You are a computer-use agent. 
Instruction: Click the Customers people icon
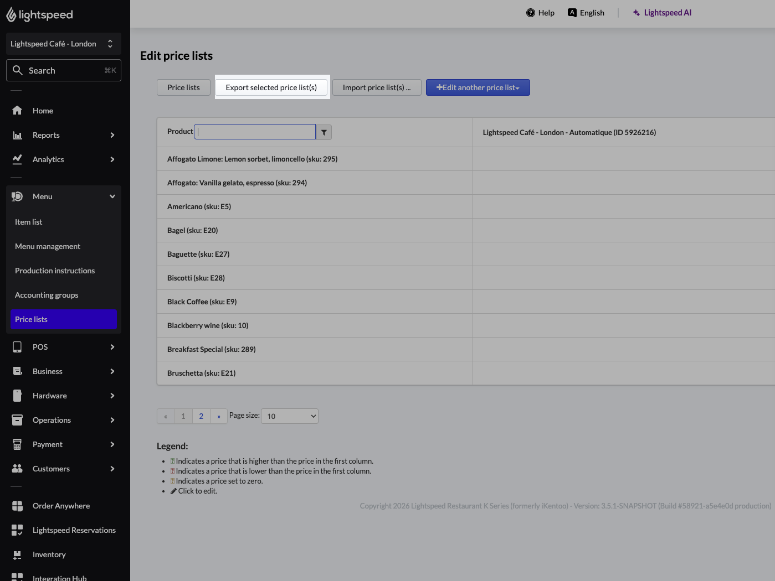[x=17, y=469]
